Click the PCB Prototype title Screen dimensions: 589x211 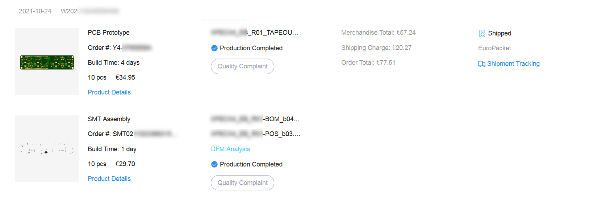(x=109, y=33)
